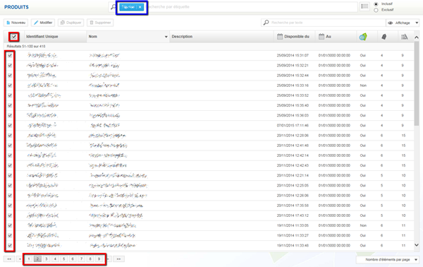
Task: Toggle the select-all checkbox in the header
Action: pos(14,37)
